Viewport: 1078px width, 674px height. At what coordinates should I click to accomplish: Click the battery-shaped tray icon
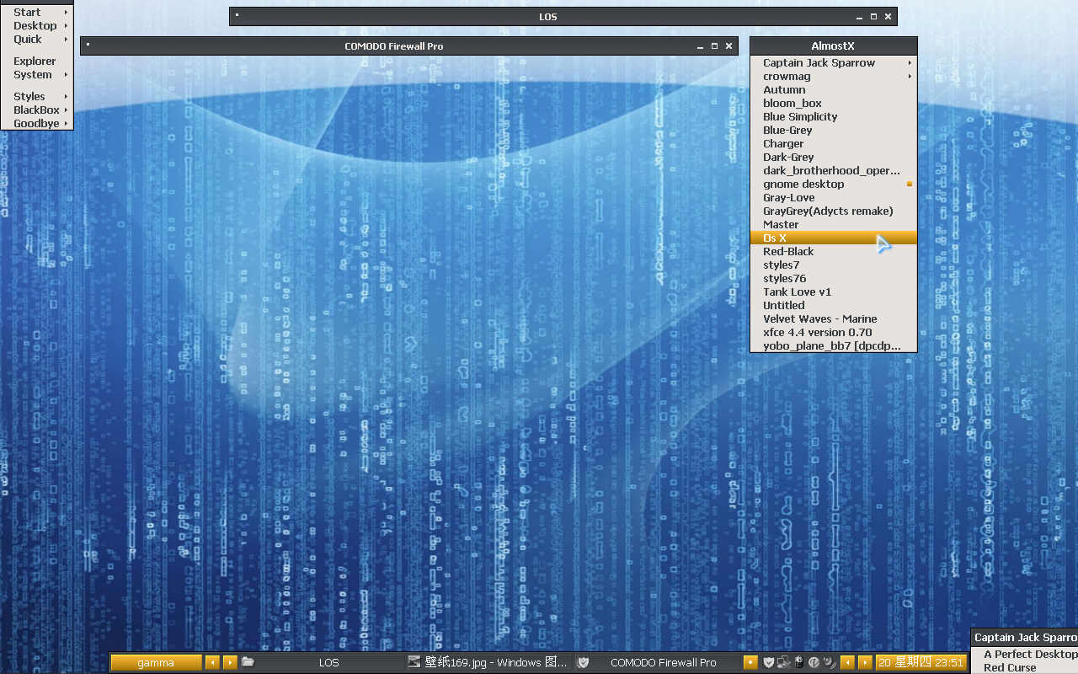[798, 663]
